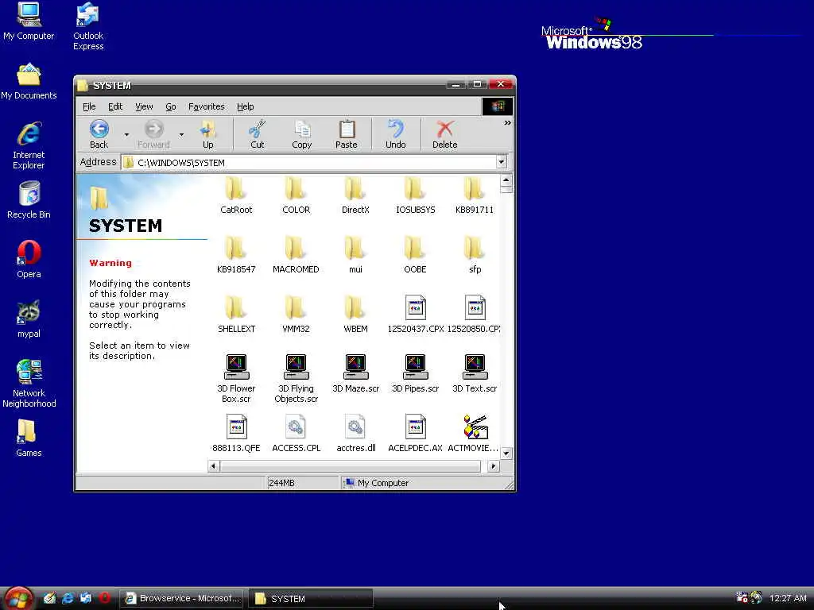Screen dimensions: 814x610
Task: Open the Go menu
Action: point(171,106)
